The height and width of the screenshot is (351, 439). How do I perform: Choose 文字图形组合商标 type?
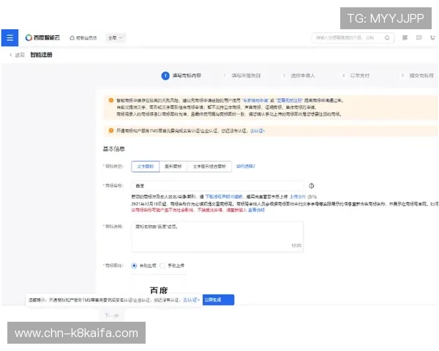coord(209,167)
